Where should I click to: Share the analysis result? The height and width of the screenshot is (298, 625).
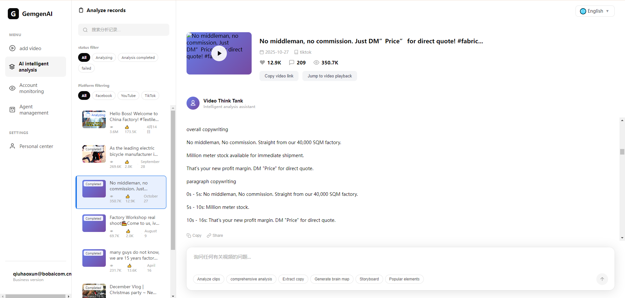coord(215,236)
